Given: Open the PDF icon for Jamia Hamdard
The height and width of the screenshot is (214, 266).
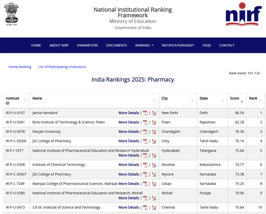Looking at the screenshot, I should click(x=145, y=113).
